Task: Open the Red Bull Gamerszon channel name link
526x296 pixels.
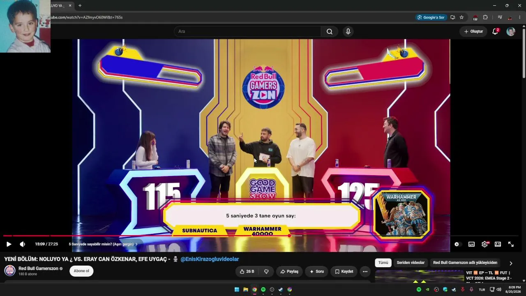Action: coord(38,268)
